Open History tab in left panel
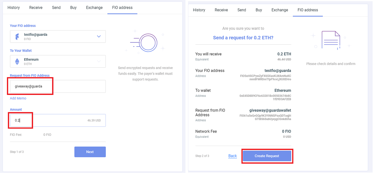The width and height of the screenshot is (374, 173). [14, 7]
